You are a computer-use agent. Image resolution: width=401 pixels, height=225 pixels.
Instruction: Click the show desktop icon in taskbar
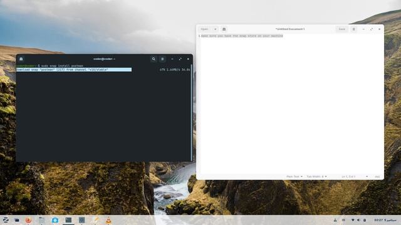pos(17,220)
